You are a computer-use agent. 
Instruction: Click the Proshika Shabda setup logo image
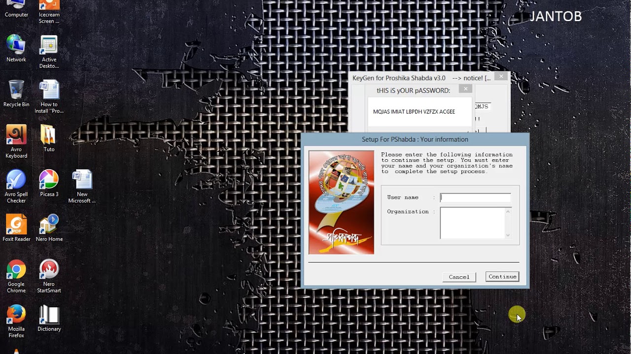coord(341,202)
